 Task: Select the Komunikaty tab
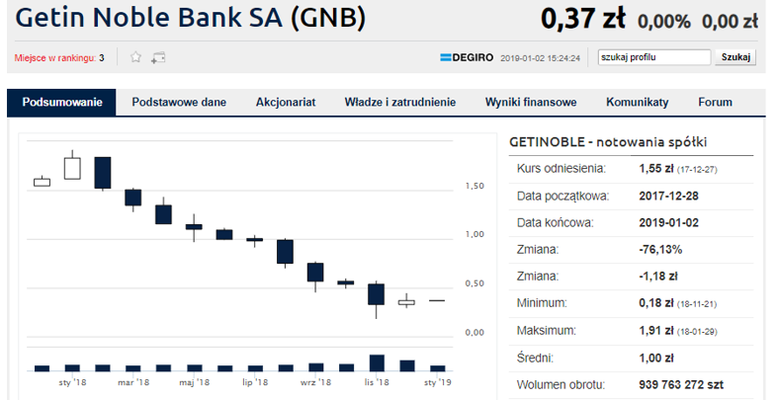(638, 103)
